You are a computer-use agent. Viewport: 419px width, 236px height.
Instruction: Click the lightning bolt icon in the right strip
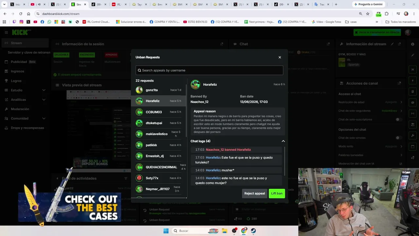click(412, 81)
